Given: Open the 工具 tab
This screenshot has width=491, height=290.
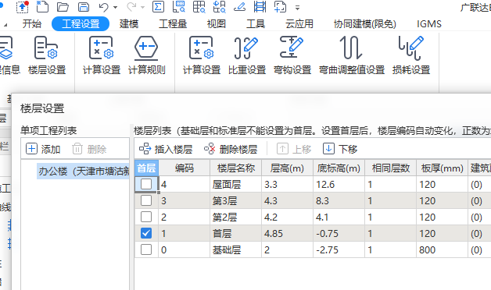Looking at the screenshot, I should pos(256,23).
